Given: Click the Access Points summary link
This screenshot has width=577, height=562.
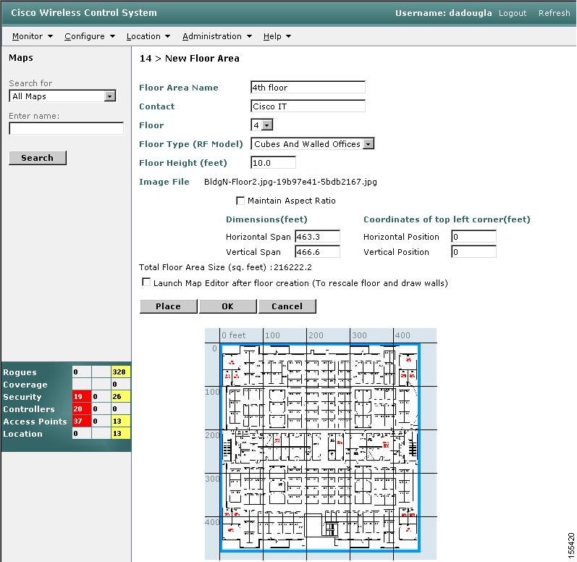Looking at the screenshot, I should [x=35, y=421].
